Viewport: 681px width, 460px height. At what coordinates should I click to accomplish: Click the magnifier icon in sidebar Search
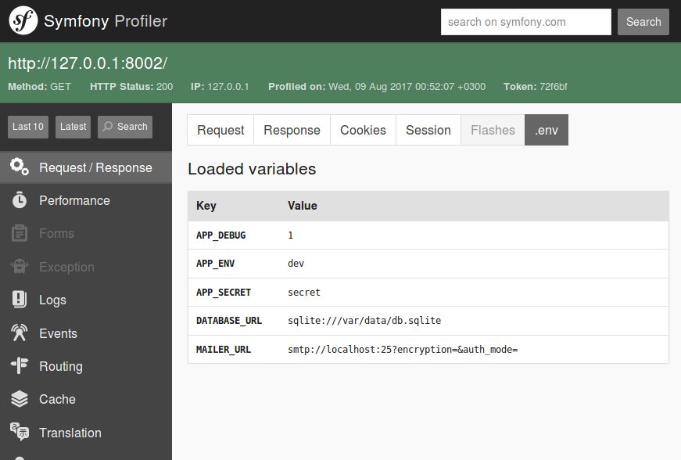108,127
